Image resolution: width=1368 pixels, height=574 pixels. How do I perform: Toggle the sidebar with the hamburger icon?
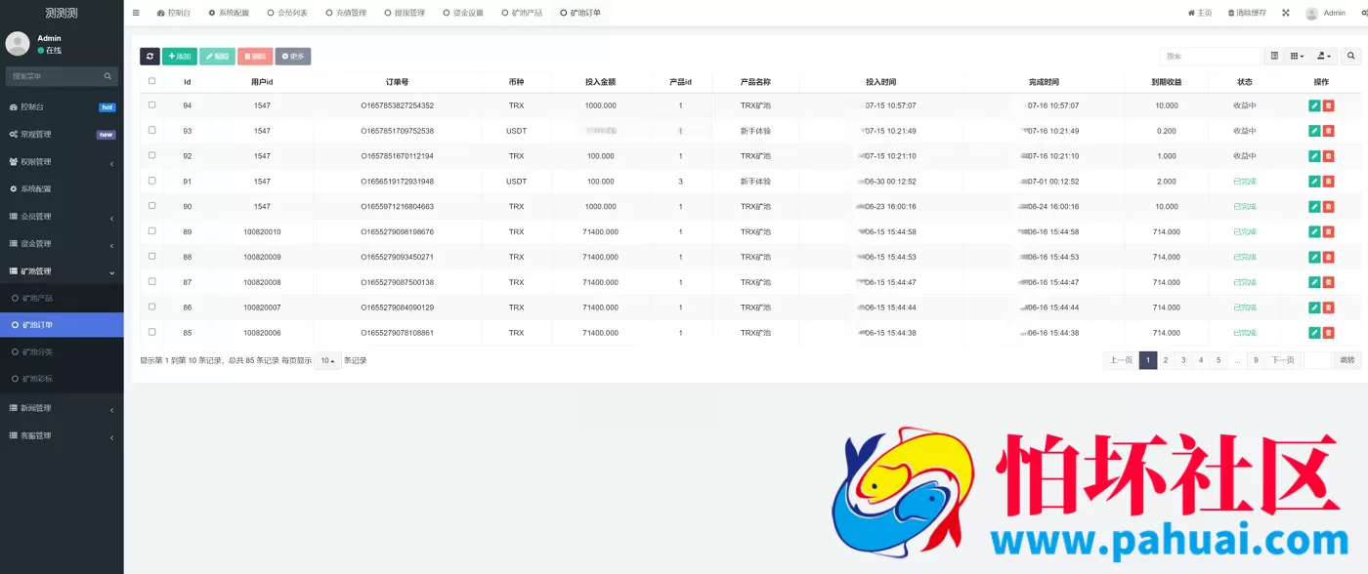pyautogui.click(x=136, y=13)
